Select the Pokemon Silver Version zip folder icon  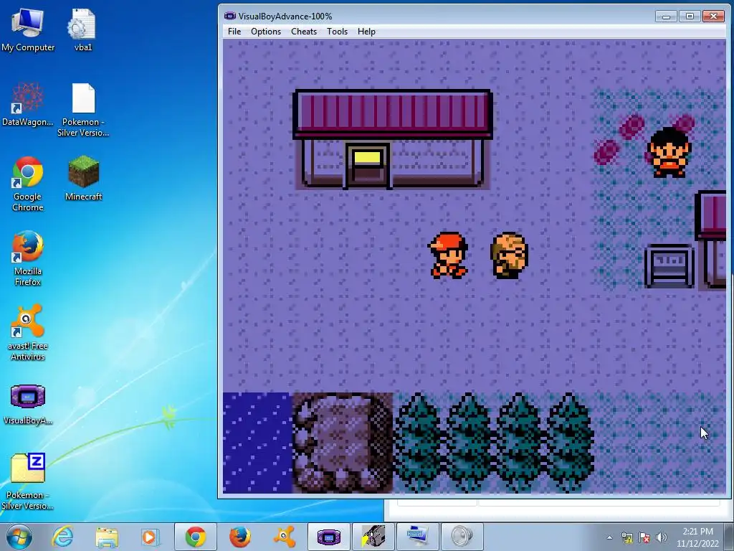point(28,481)
